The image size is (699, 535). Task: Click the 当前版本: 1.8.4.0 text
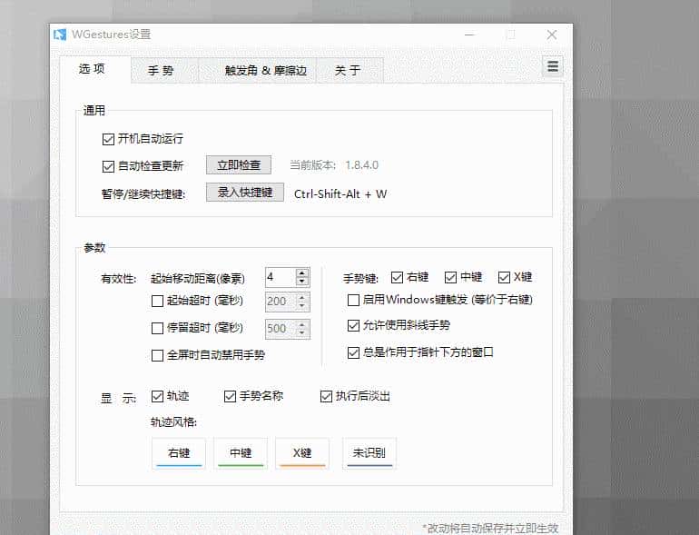[334, 165]
